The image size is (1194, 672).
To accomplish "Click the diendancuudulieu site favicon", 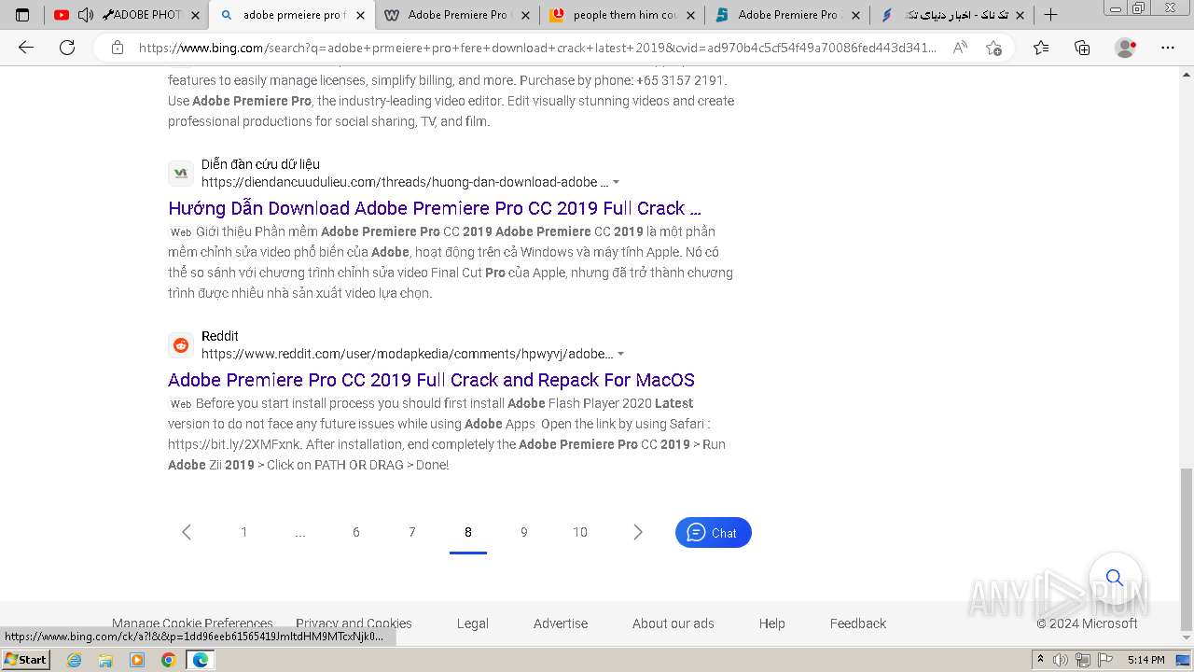I will 181,173.
